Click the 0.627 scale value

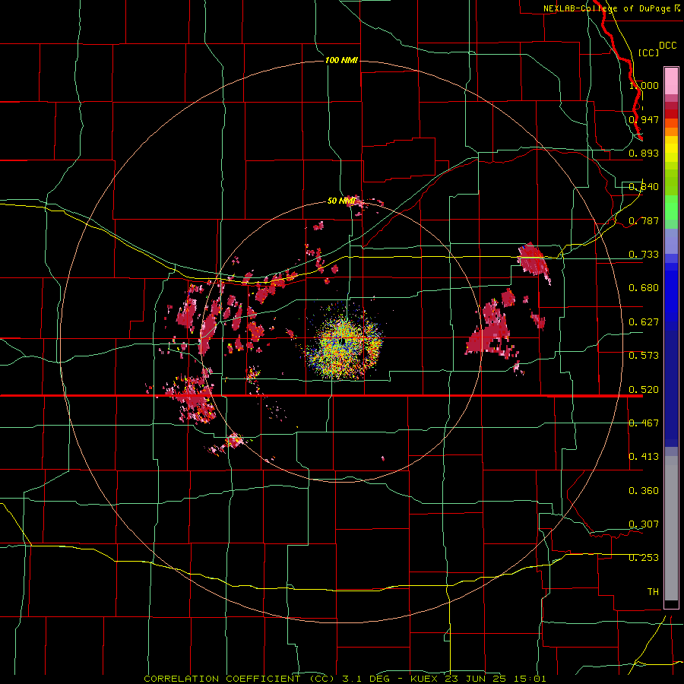[x=644, y=322]
